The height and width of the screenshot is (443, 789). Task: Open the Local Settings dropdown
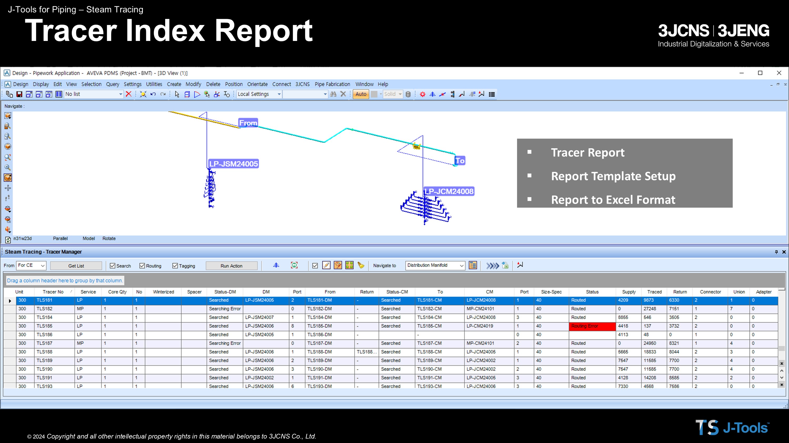pos(279,94)
